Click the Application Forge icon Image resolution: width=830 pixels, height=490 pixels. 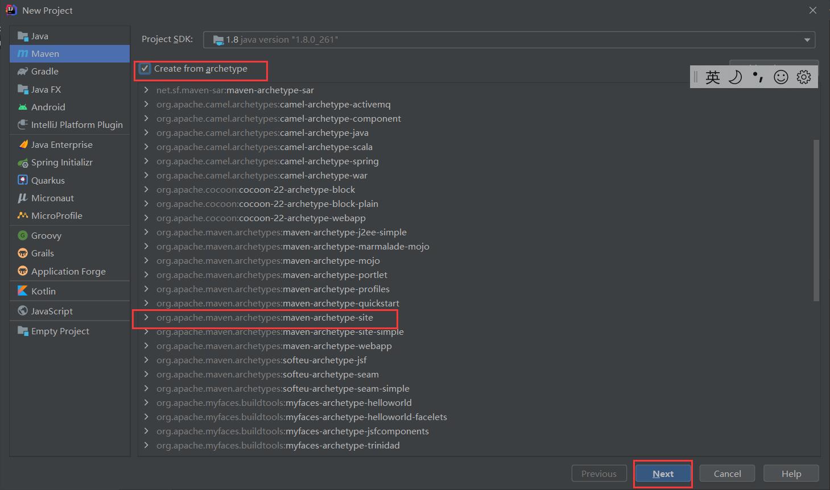tap(23, 271)
